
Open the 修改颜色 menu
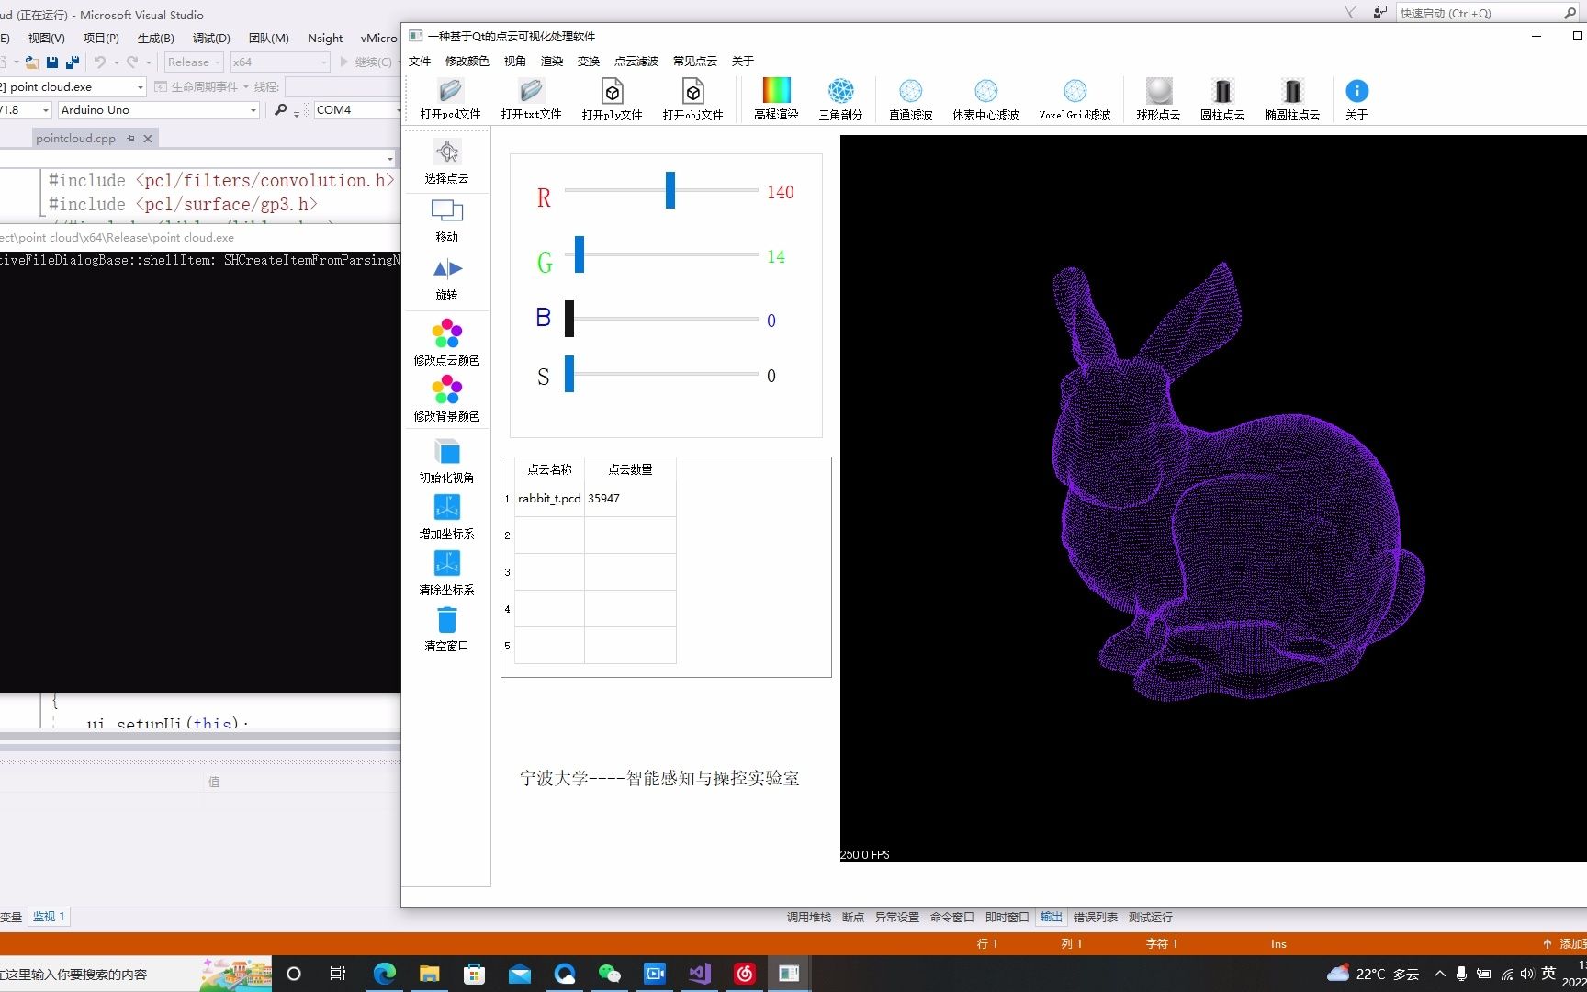(x=467, y=61)
